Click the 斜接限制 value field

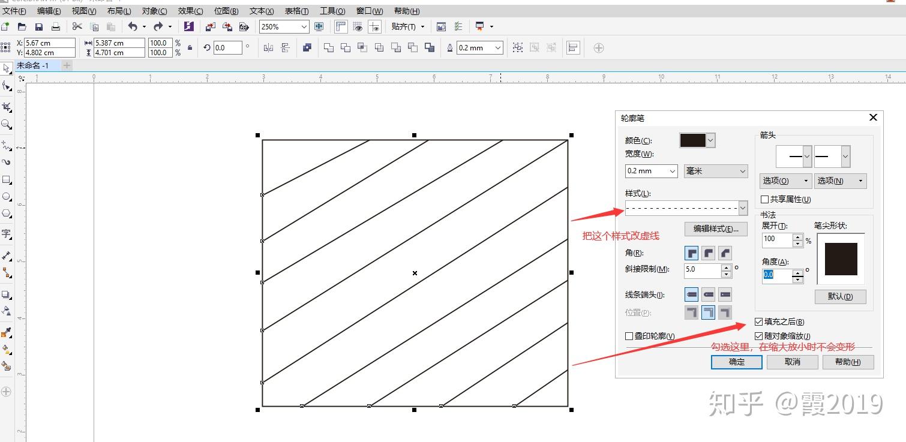pyautogui.click(x=703, y=270)
